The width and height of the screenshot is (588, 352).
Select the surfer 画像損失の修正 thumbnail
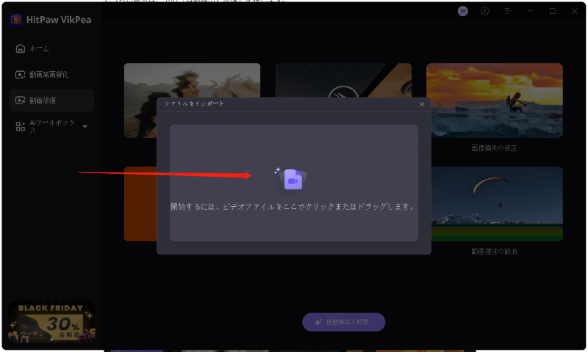coord(494,100)
